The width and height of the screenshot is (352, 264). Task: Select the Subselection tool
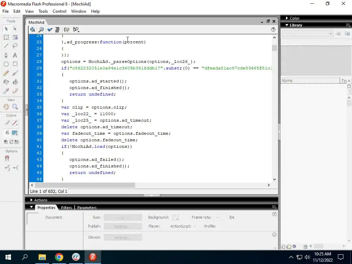click(15, 29)
